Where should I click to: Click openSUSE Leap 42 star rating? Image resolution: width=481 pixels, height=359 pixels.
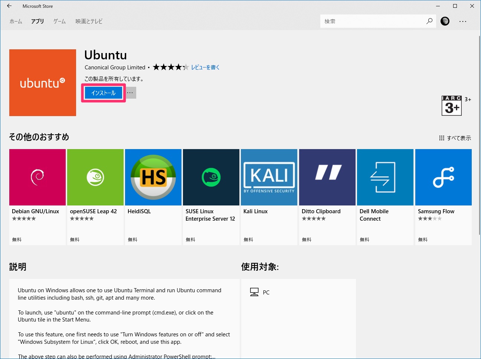[x=82, y=218]
